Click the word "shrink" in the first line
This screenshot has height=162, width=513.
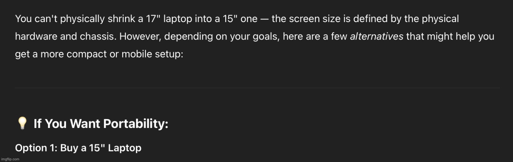click(122, 19)
